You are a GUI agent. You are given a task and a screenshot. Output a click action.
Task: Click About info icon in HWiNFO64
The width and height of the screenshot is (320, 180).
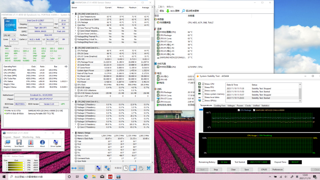(x=42, y=143)
